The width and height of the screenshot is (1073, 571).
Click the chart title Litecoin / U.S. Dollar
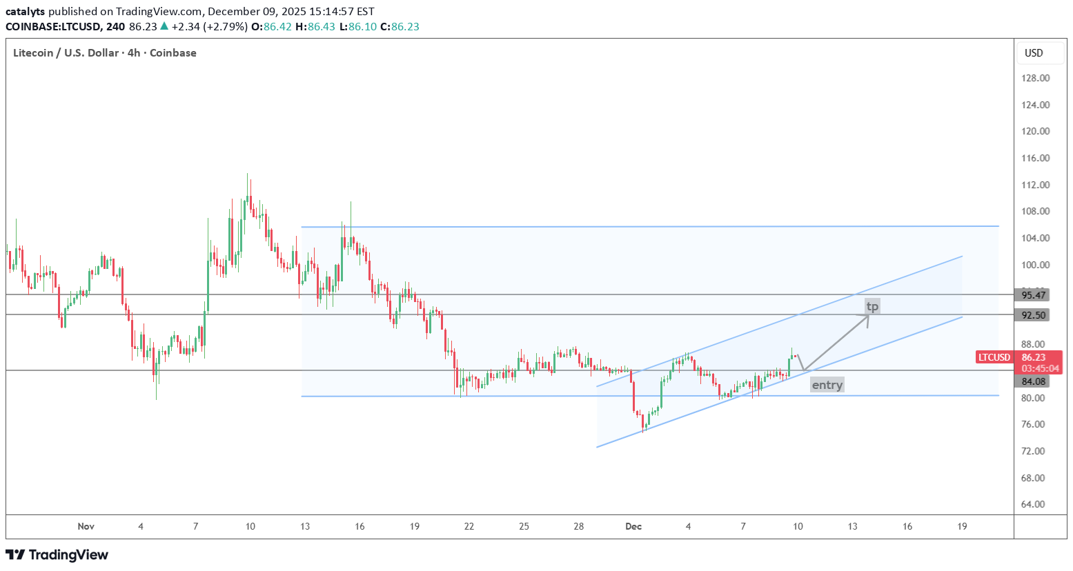coord(66,52)
